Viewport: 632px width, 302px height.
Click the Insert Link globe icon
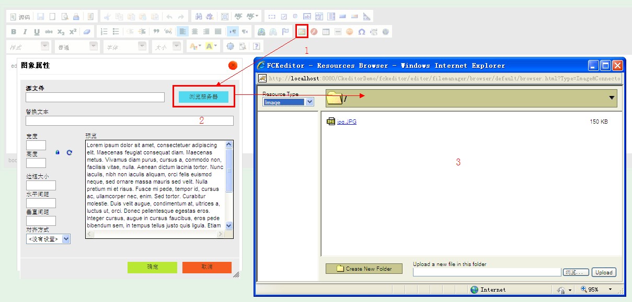click(261, 32)
